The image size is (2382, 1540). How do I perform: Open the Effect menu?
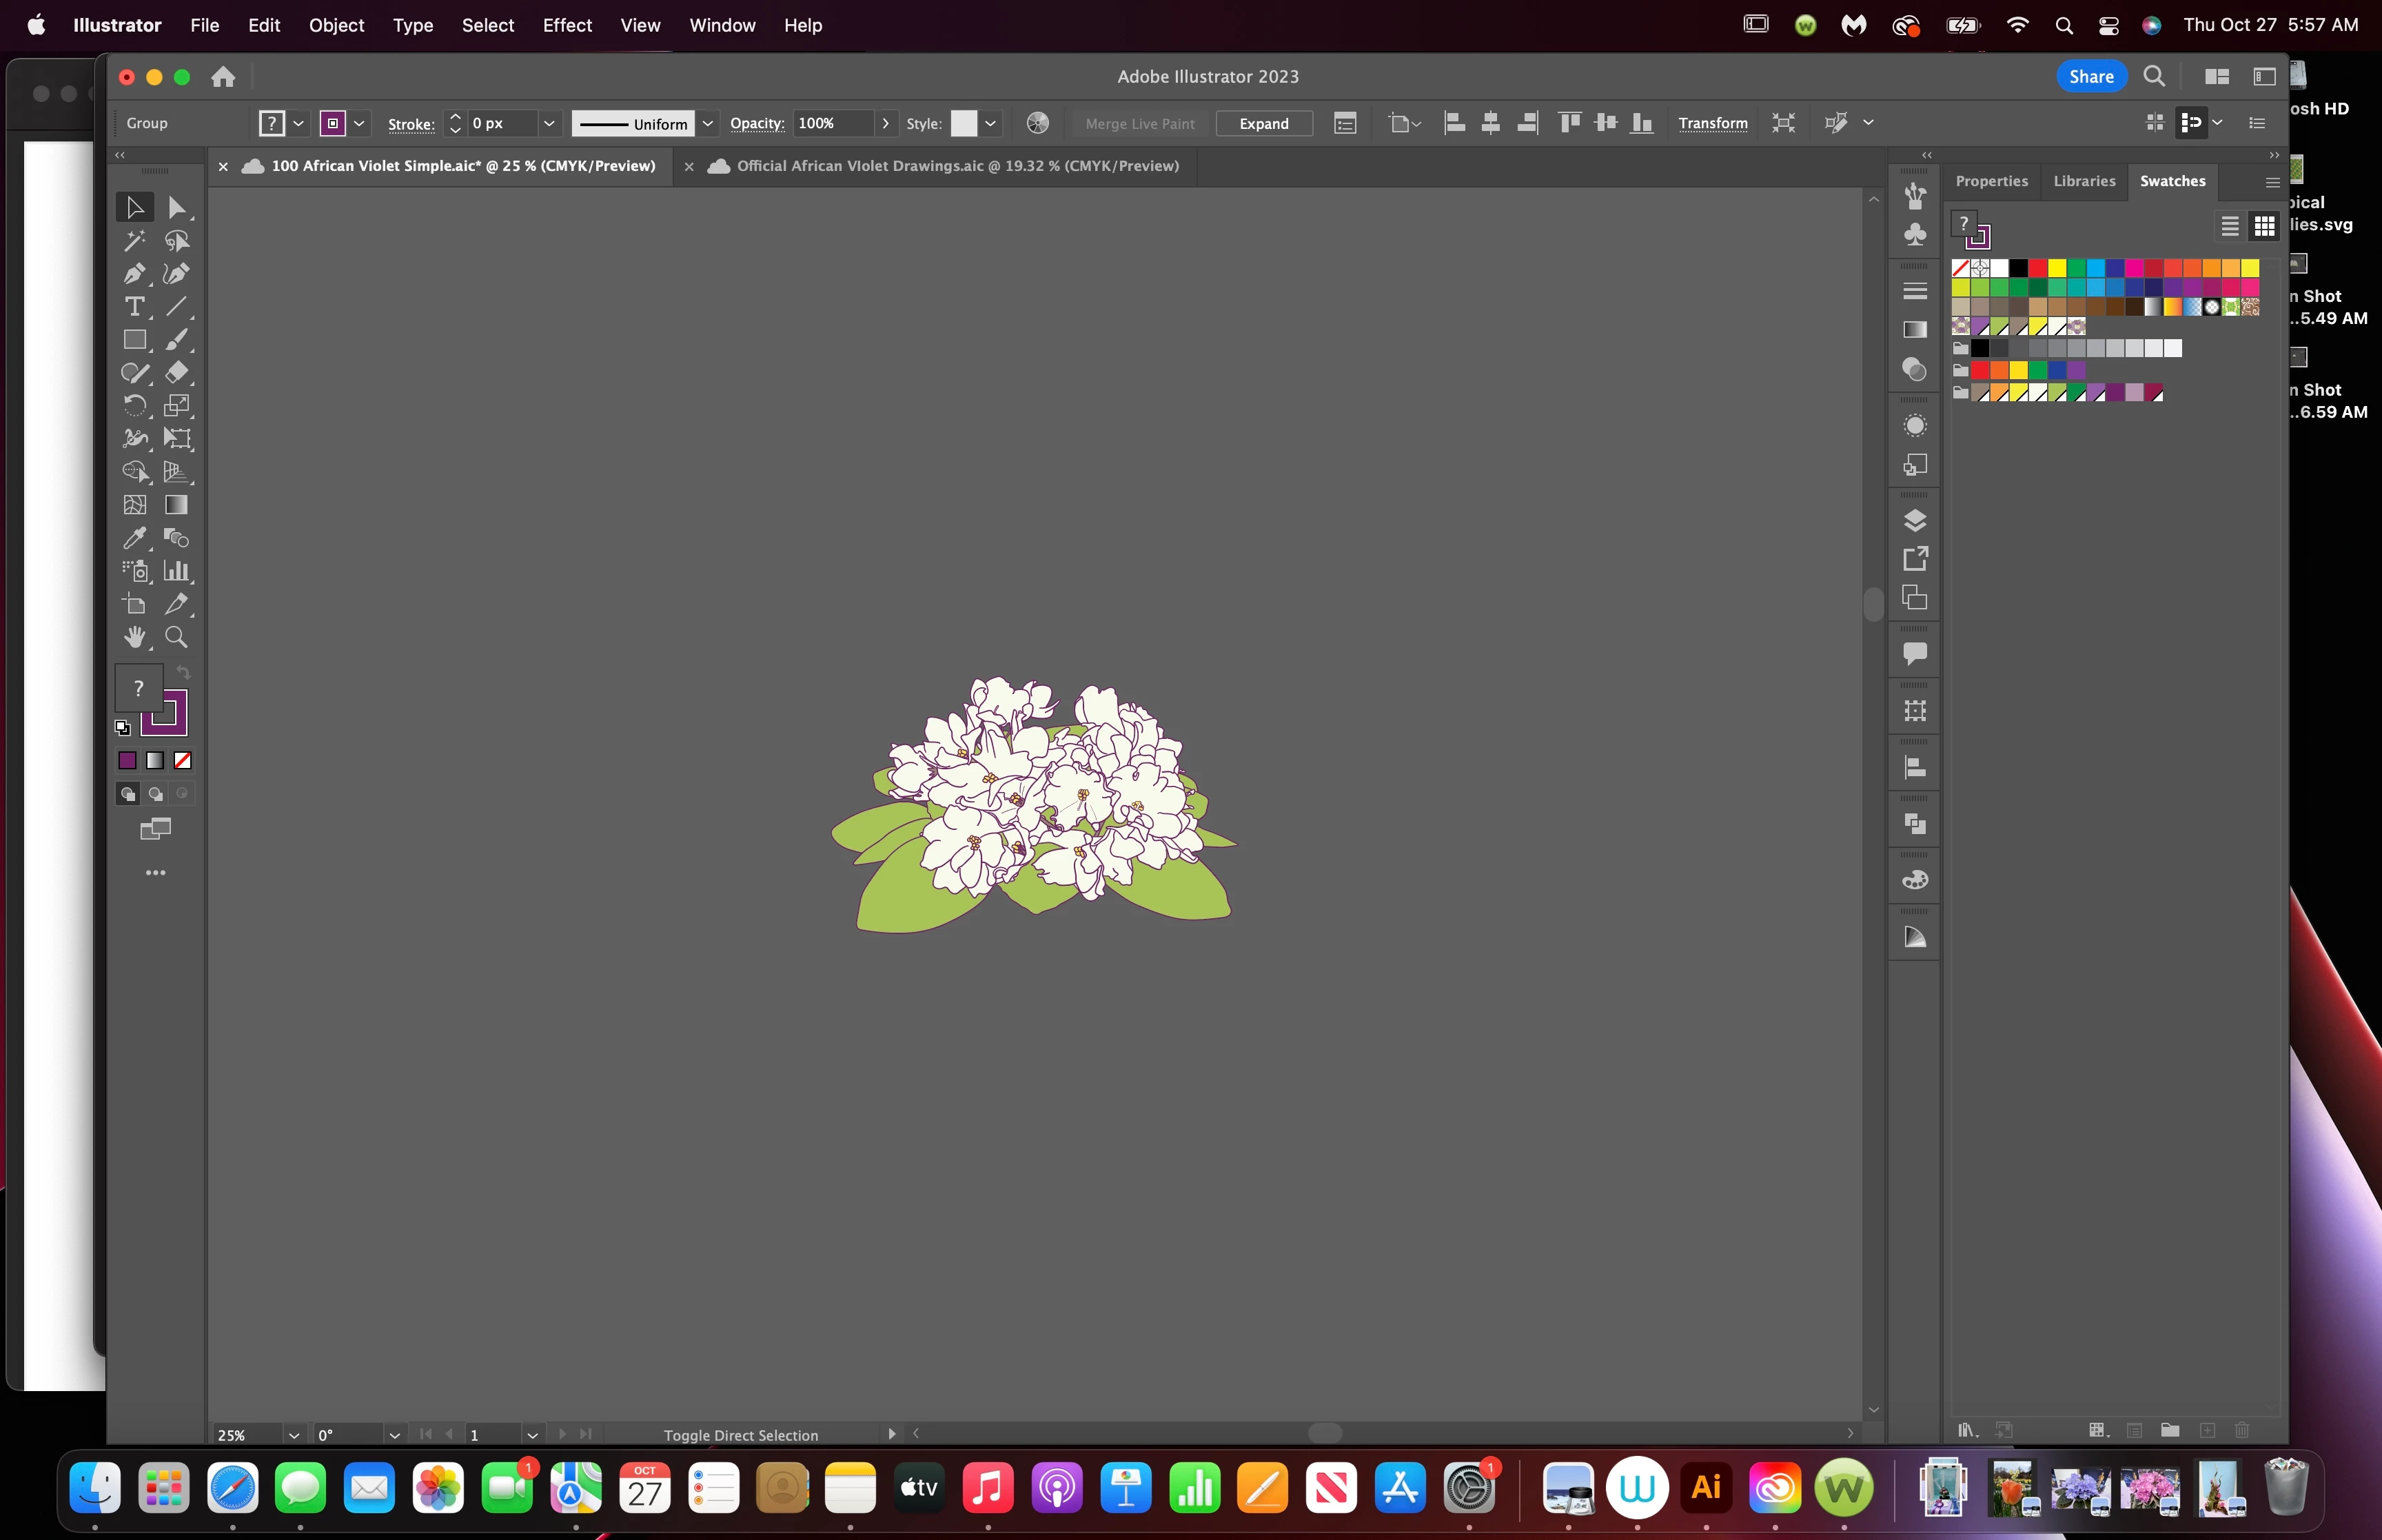pos(567,25)
